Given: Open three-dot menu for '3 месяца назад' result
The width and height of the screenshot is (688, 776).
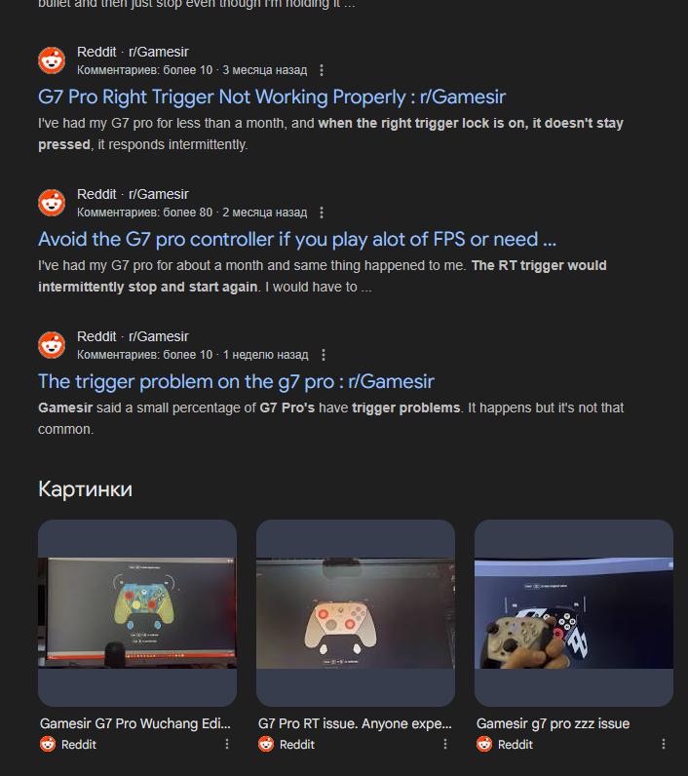Looking at the screenshot, I should [322, 70].
